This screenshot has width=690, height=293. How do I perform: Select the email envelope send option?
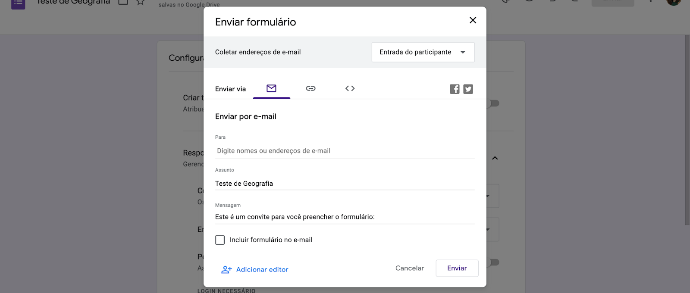pyautogui.click(x=271, y=88)
